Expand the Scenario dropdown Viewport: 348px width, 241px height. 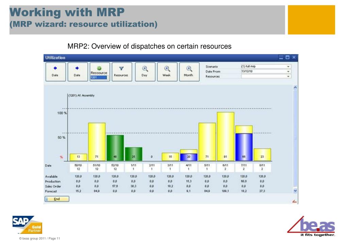pyautogui.click(x=288, y=67)
